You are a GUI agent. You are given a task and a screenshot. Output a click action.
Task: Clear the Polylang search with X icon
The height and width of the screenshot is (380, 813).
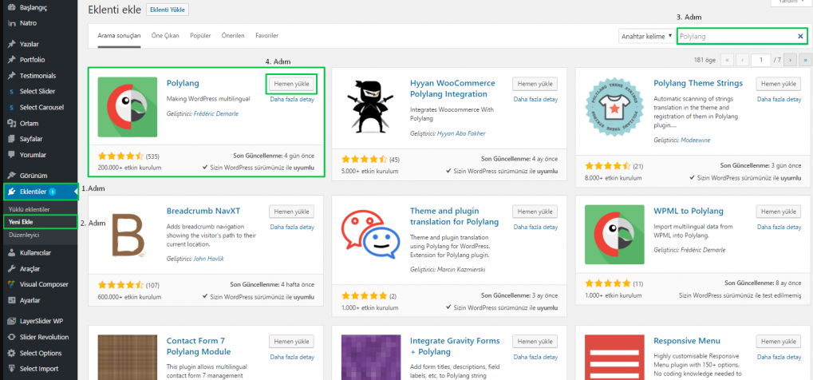click(800, 37)
